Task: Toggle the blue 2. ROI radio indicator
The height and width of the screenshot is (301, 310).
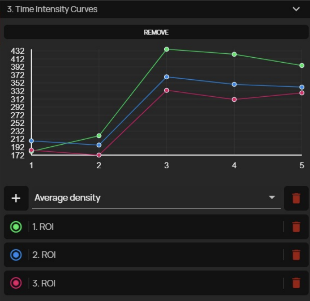Action: pos(16,255)
